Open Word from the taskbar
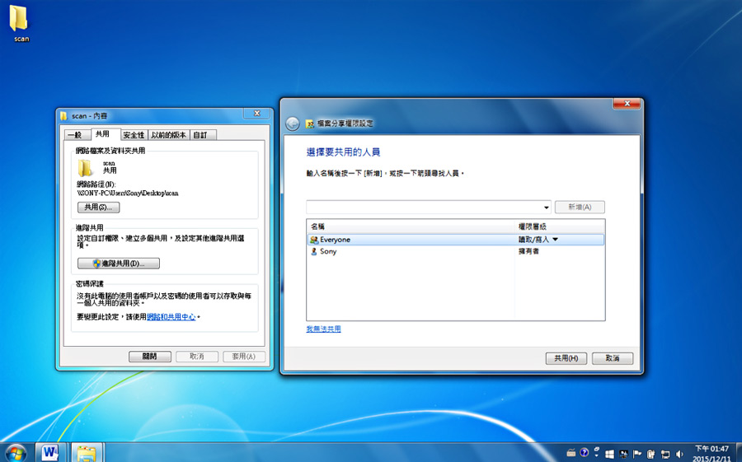 50,453
